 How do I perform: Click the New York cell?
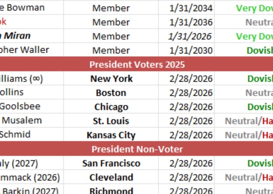click(x=111, y=79)
